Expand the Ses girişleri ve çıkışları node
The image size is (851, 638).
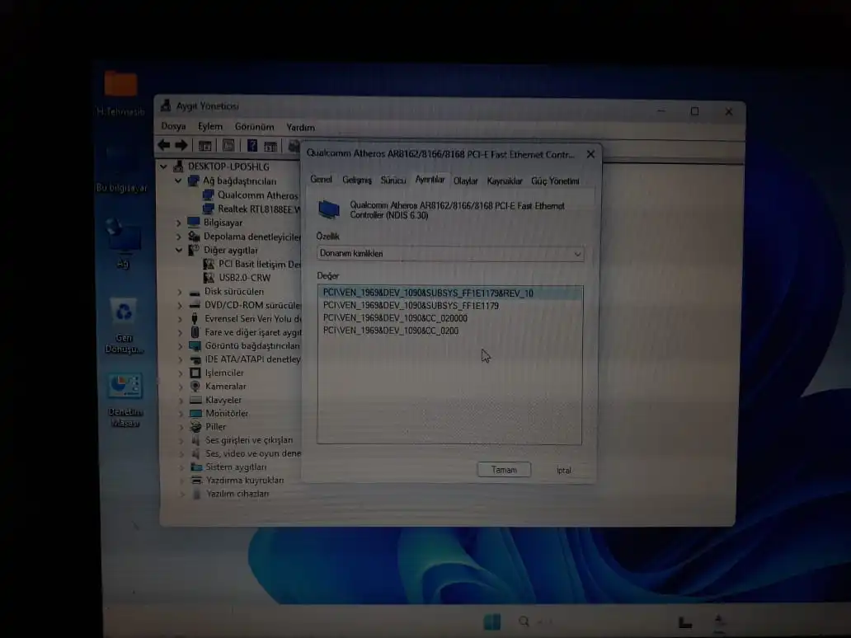pos(181,440)
